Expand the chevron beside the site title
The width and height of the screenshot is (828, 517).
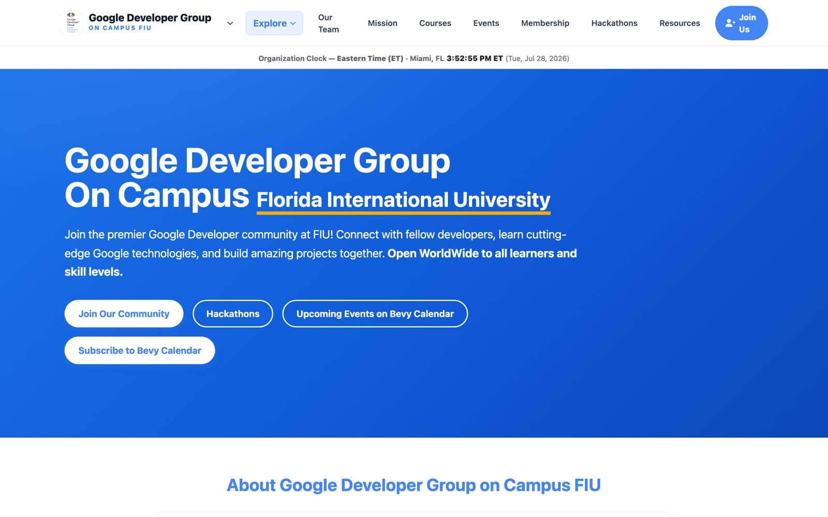230,23
